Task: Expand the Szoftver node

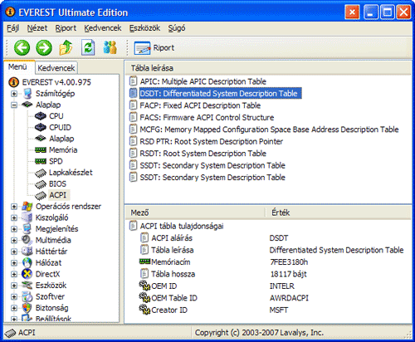Action: (x=14, y=296)
